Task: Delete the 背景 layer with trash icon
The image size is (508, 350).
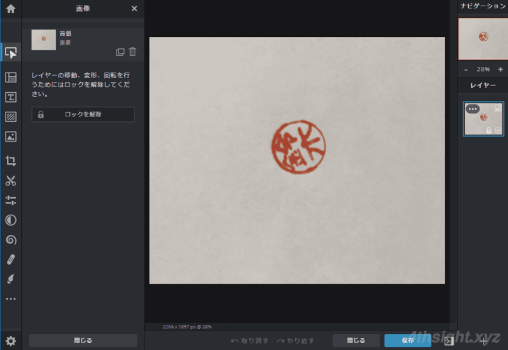Action: (x=133, y=52)
